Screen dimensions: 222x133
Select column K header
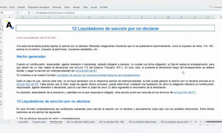[x=142, y=17]
